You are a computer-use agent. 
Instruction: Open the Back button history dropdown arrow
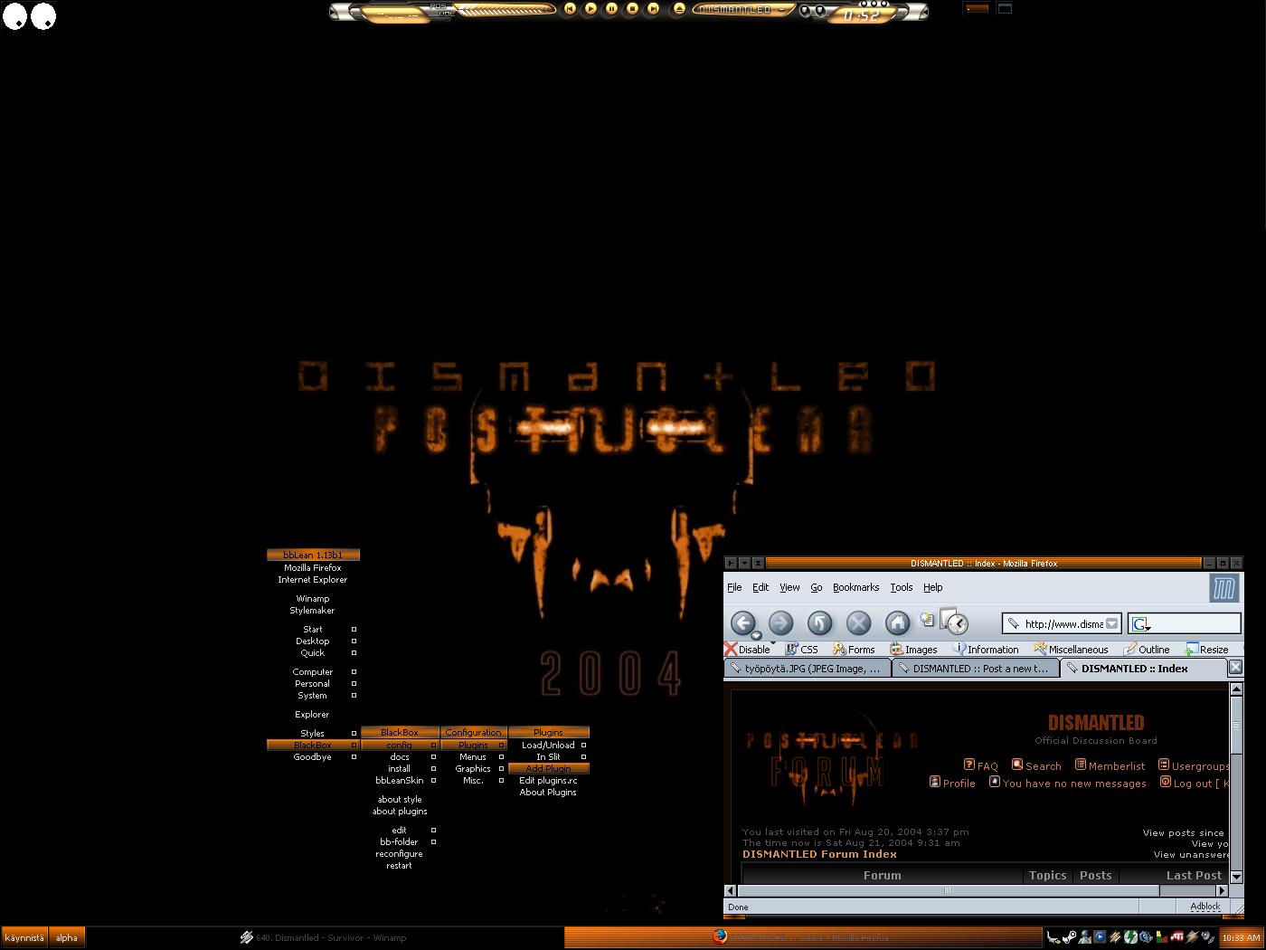coord(756,635)
